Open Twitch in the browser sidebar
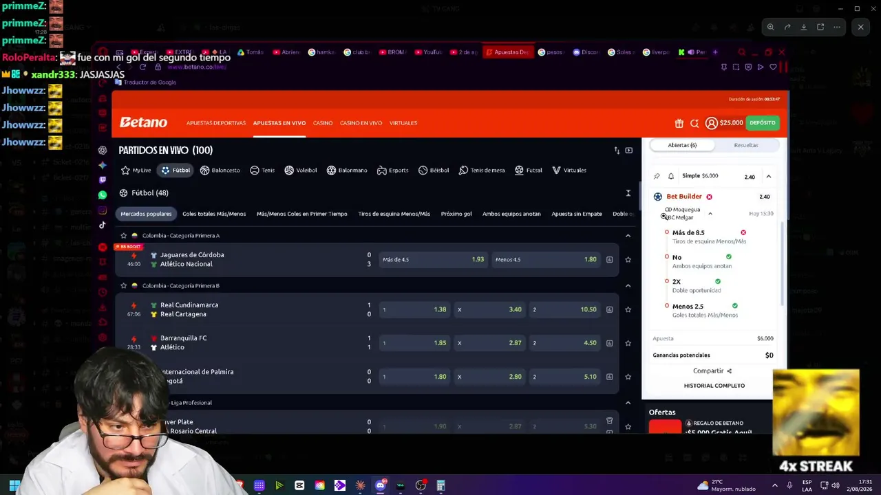The height and width of the screenshot is (495, 881). tap(103, 180)
